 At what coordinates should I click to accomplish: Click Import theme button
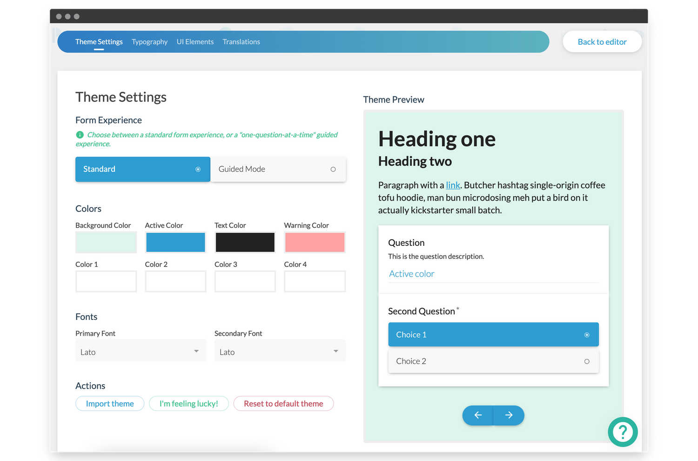pyautogui.click(x=110, y=404)
